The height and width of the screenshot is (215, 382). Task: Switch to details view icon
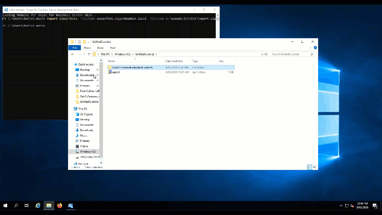[309, 167]
